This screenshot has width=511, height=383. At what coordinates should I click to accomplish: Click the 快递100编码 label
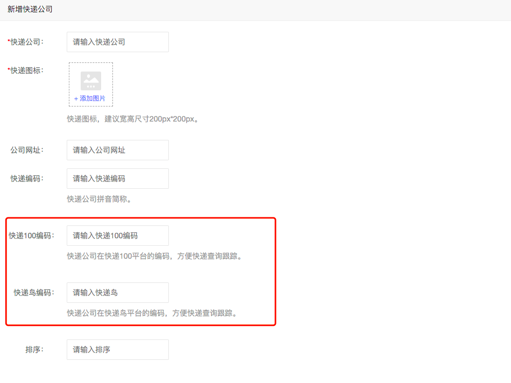(x=31, y=236)
